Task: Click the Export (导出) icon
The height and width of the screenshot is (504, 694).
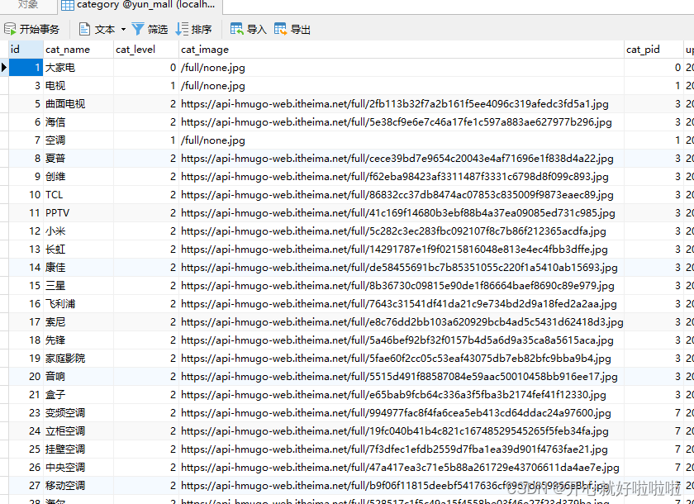Action: [x=281, y=29]
